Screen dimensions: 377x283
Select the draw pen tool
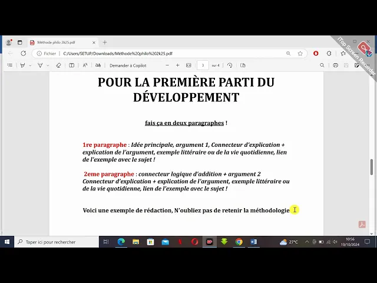40,65
